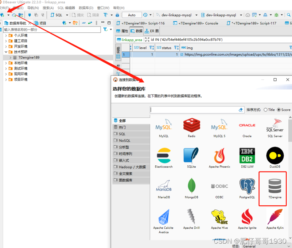This screenshot has height=248, width=292.
Task: Pick the Apache Kylin driver
Action: click(275, 219)
